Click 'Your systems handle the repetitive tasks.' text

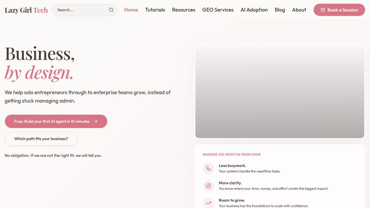click(x=250, y=171)
